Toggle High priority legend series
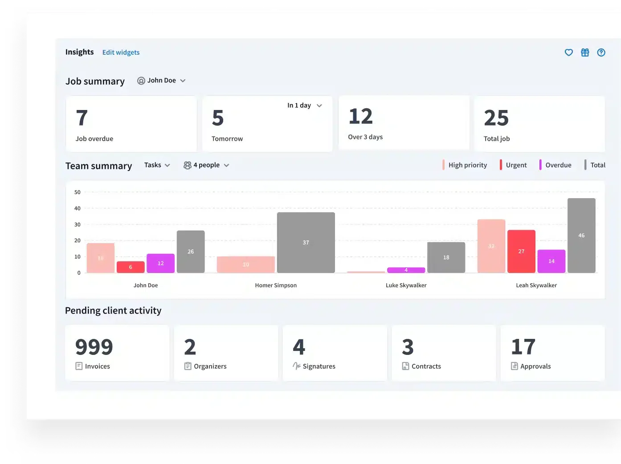This screenshot has width=621, height=464. pos(465,165)
